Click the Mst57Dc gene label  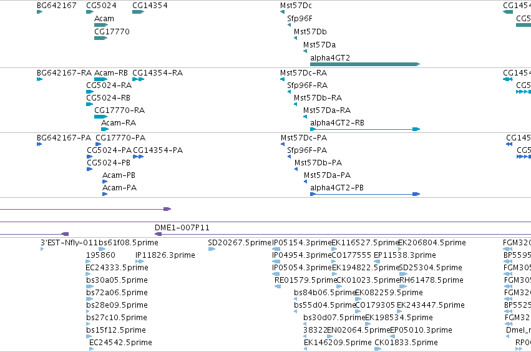(x=296, y=6)
